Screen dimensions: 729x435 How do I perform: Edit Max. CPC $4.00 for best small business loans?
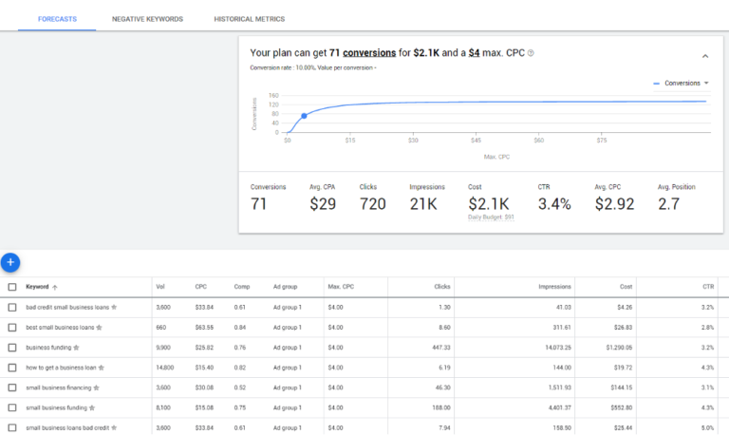coord(335,328)
